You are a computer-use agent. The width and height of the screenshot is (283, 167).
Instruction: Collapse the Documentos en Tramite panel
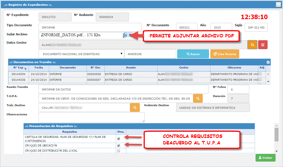[x=268, y=62]
